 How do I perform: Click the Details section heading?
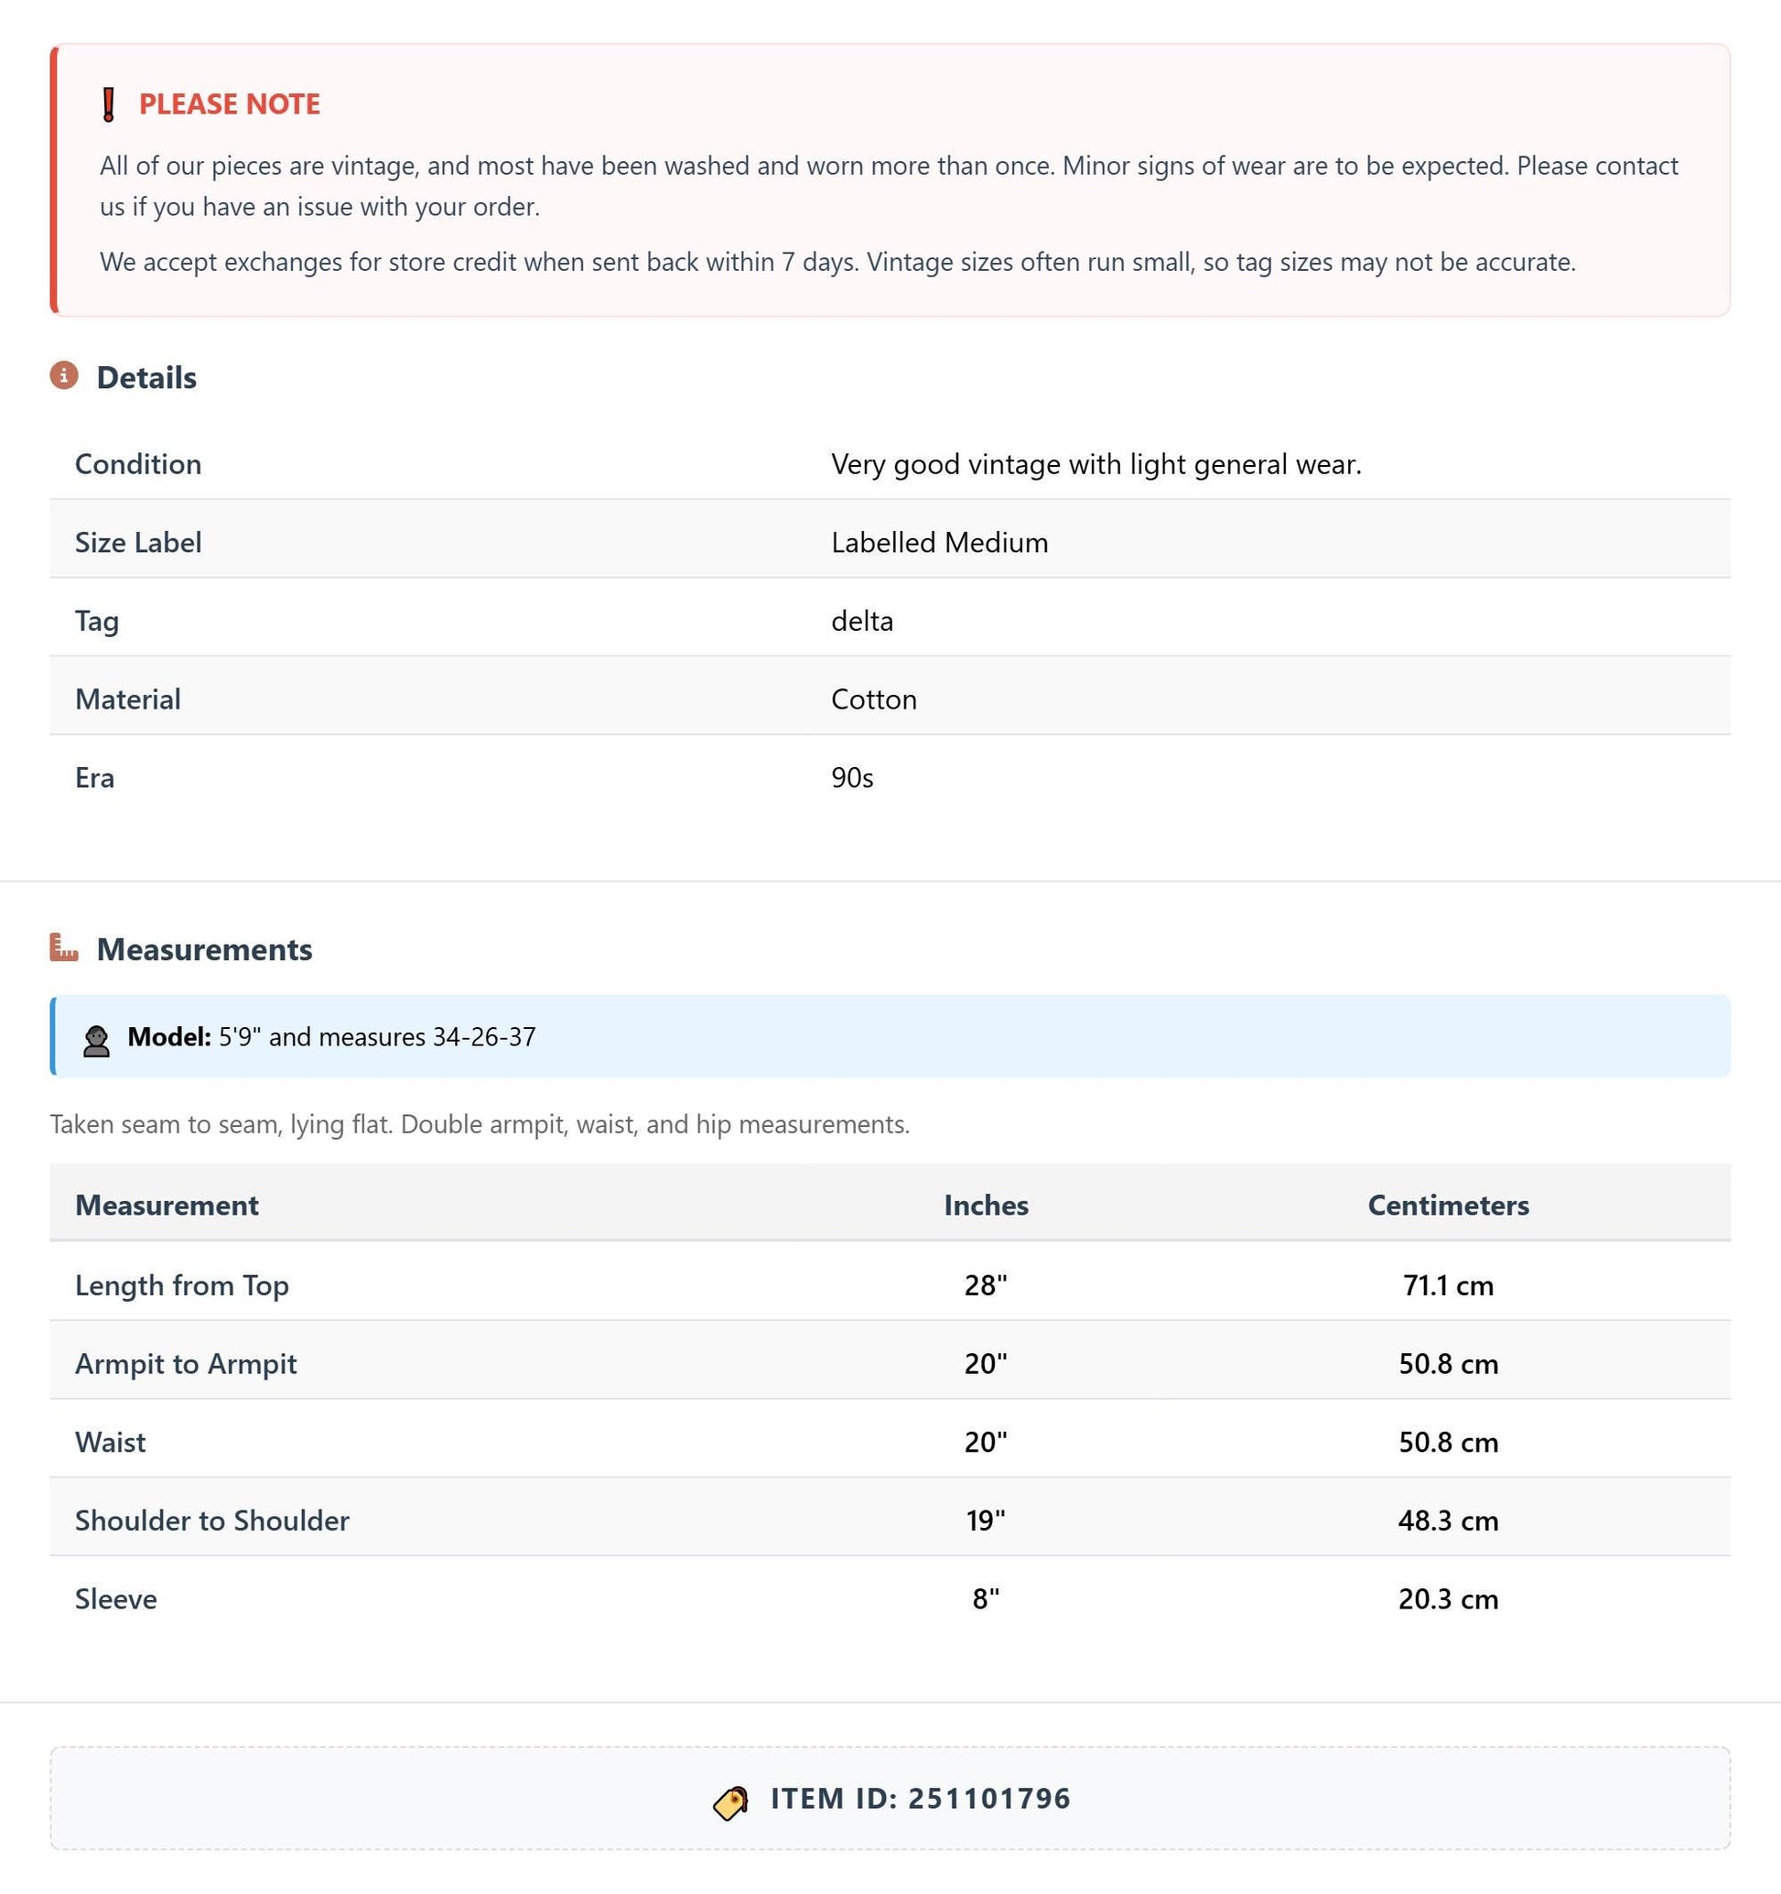[146, 377]
